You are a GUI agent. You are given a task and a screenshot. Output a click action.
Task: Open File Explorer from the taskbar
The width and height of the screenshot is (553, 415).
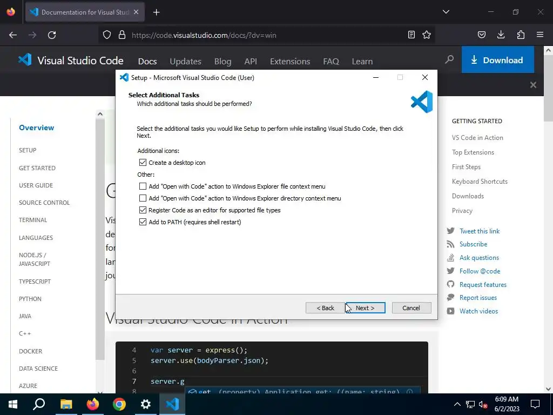point(66,404)
